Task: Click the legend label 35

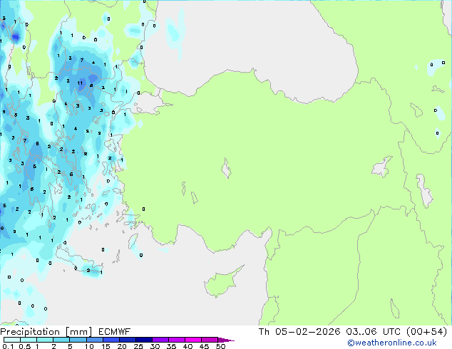Action: 171,346
